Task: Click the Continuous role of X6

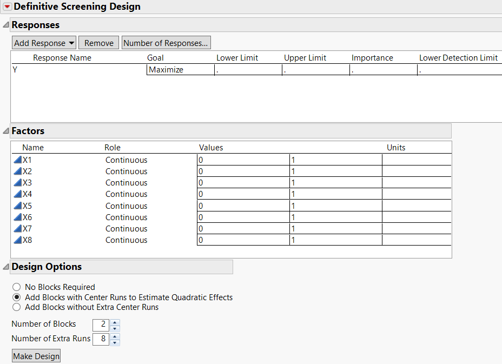Action: [127, 217]
